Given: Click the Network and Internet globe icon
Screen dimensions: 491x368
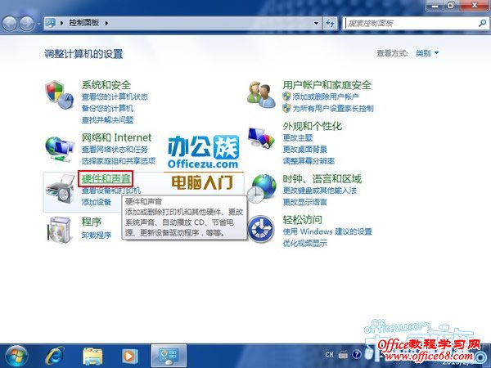Looking at the screenshot, I should click(x=60, y=149).
